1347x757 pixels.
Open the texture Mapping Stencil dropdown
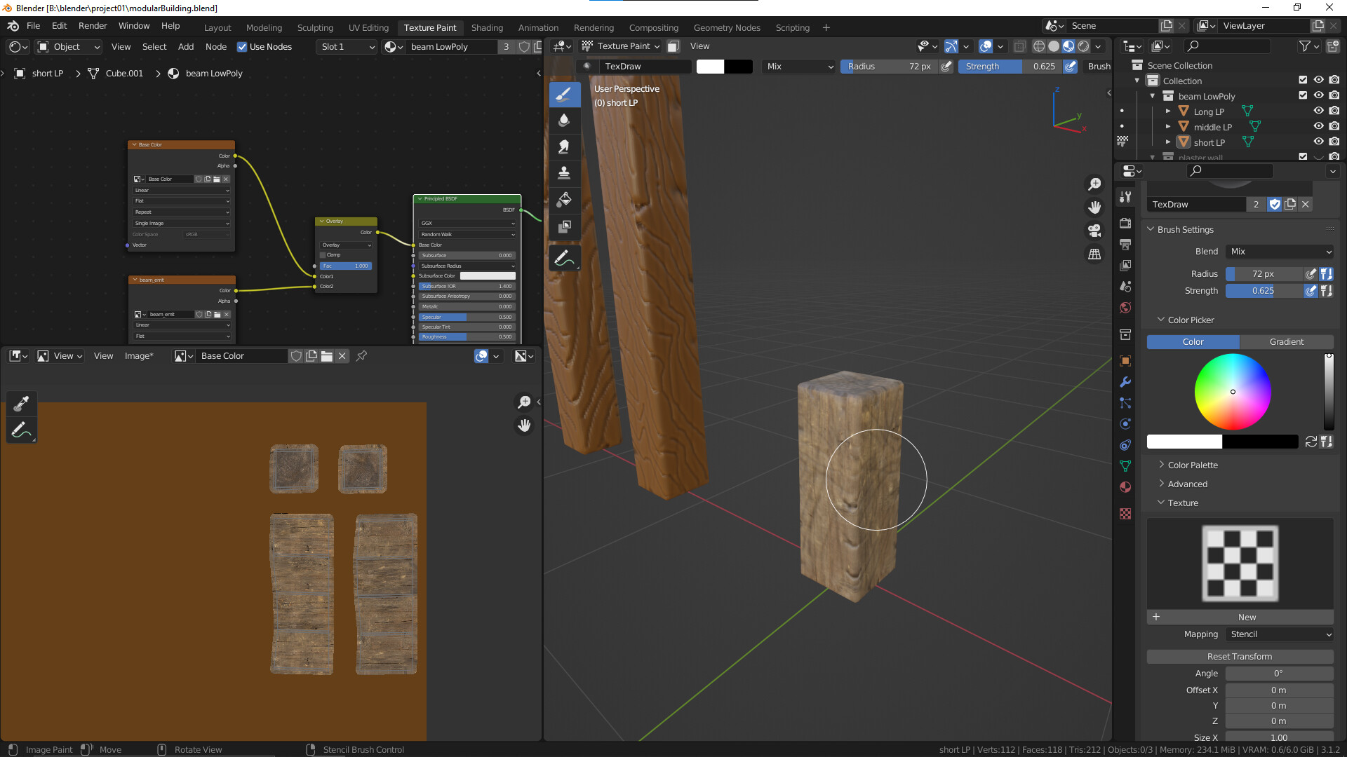pyautogui.click(x=1280, y=634)
